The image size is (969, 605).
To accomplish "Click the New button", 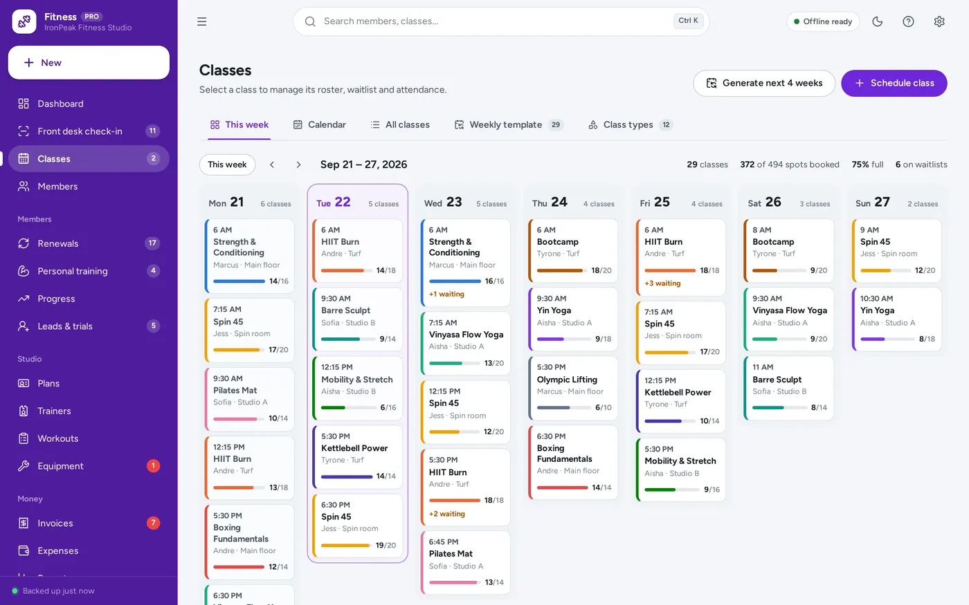I will [89, 63].
